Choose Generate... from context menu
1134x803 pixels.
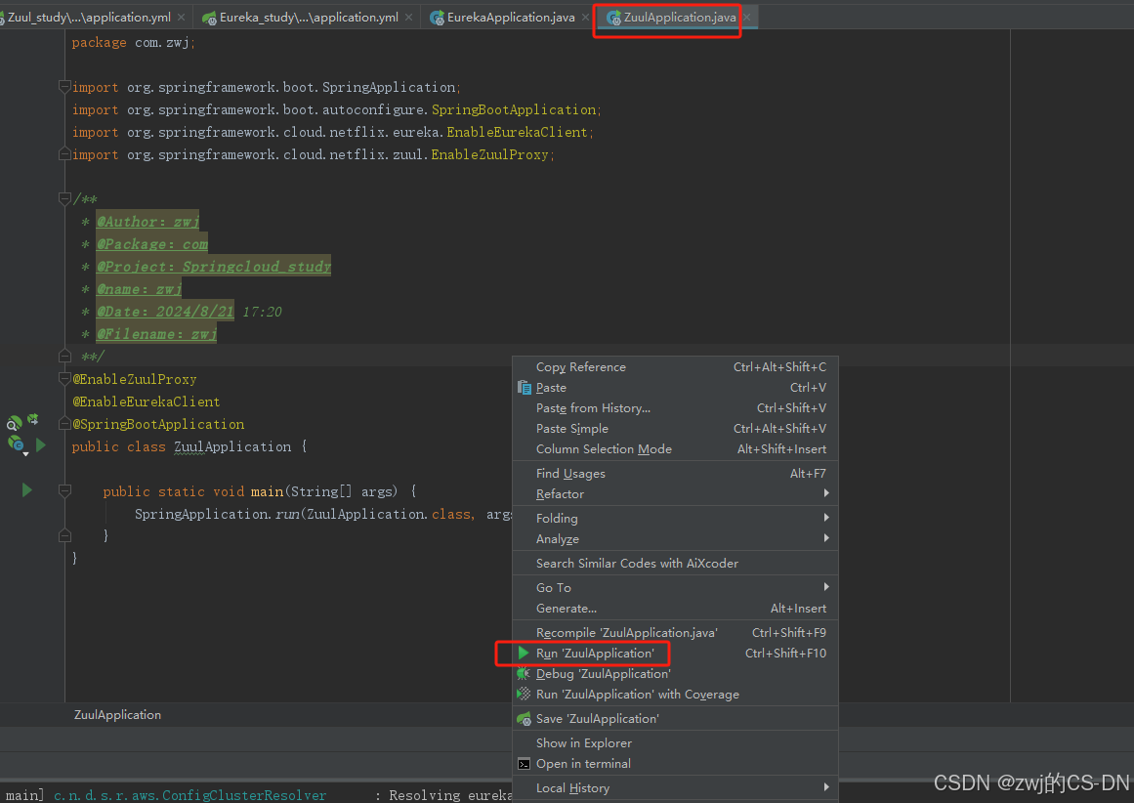click(676, 609)
